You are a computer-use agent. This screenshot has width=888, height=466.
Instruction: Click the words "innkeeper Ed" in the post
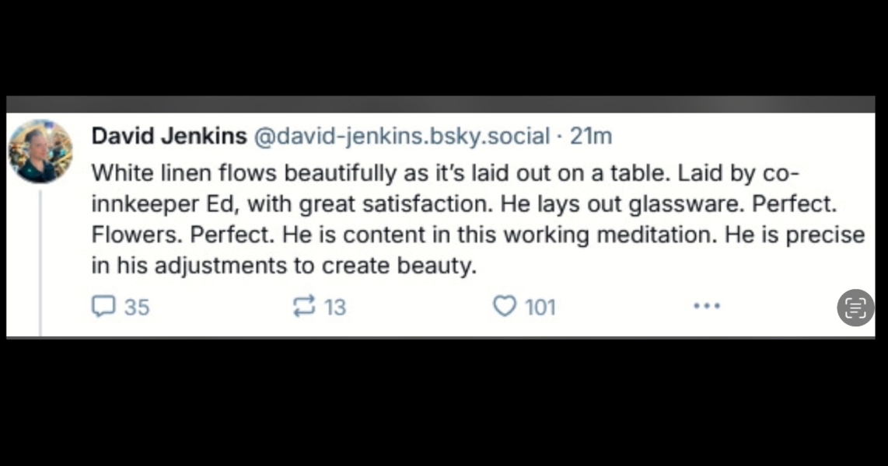coord(165,203)
